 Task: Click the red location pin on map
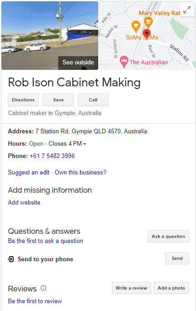coord(146,33)
